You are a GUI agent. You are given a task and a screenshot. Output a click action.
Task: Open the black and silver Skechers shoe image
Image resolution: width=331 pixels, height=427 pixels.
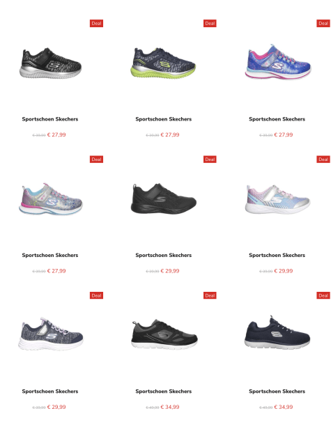click(50, 63)
